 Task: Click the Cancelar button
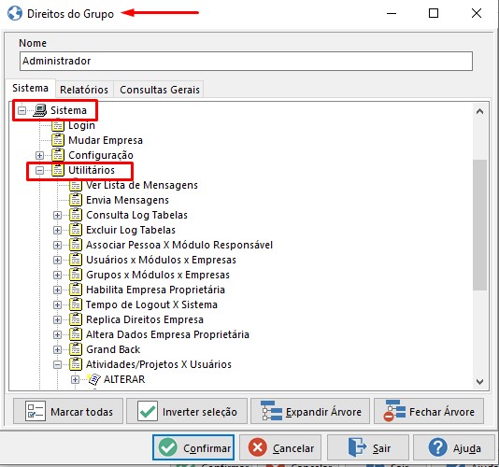click(280, 447)
